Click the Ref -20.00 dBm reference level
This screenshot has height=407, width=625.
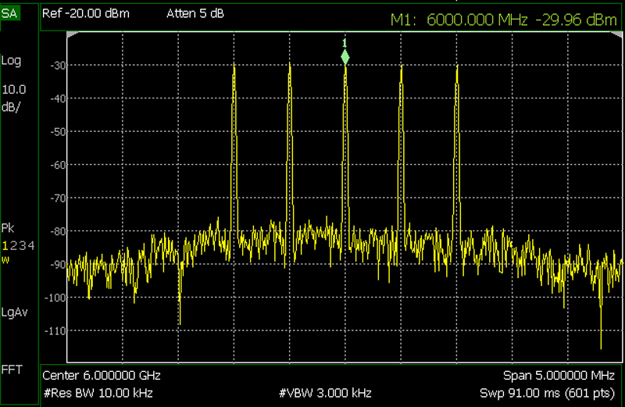coord(86,14)
